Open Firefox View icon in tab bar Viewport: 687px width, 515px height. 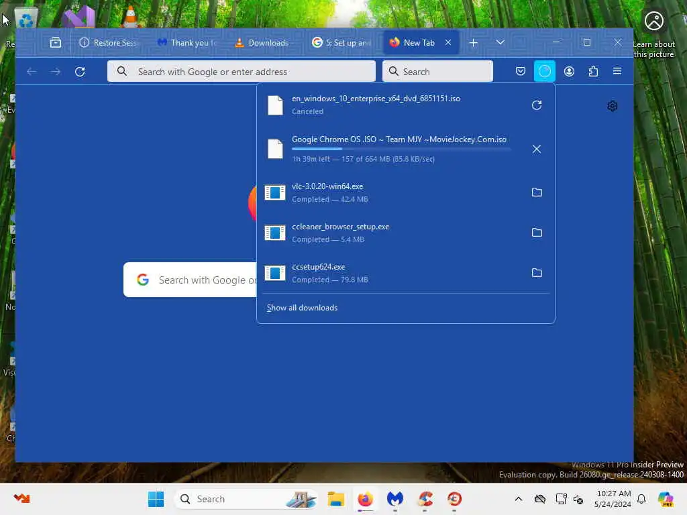55,42
